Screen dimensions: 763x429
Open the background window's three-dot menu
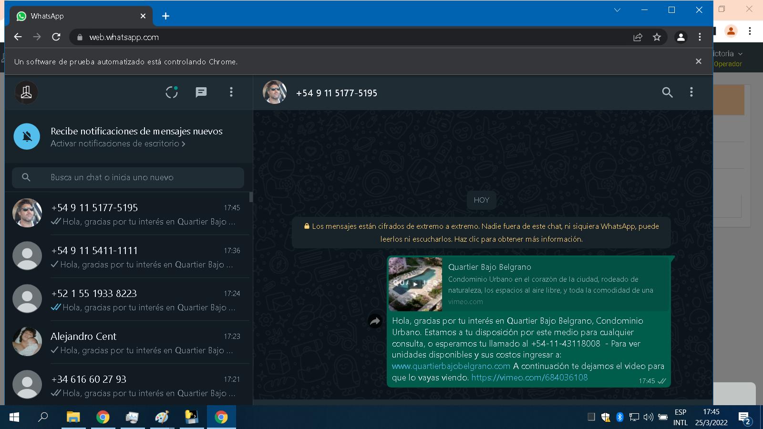[x=750, y=31]
